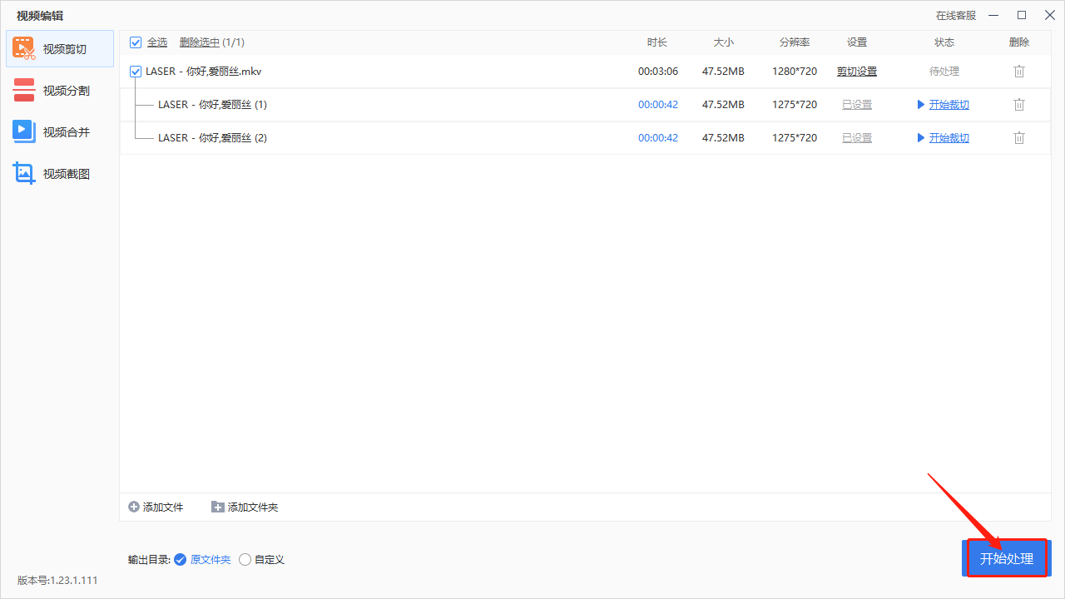Image resolution: width=1065 pixels, height=599 pixels.
Task: Click 已设置 for clip (2)
Action: (x=857, y=138)
